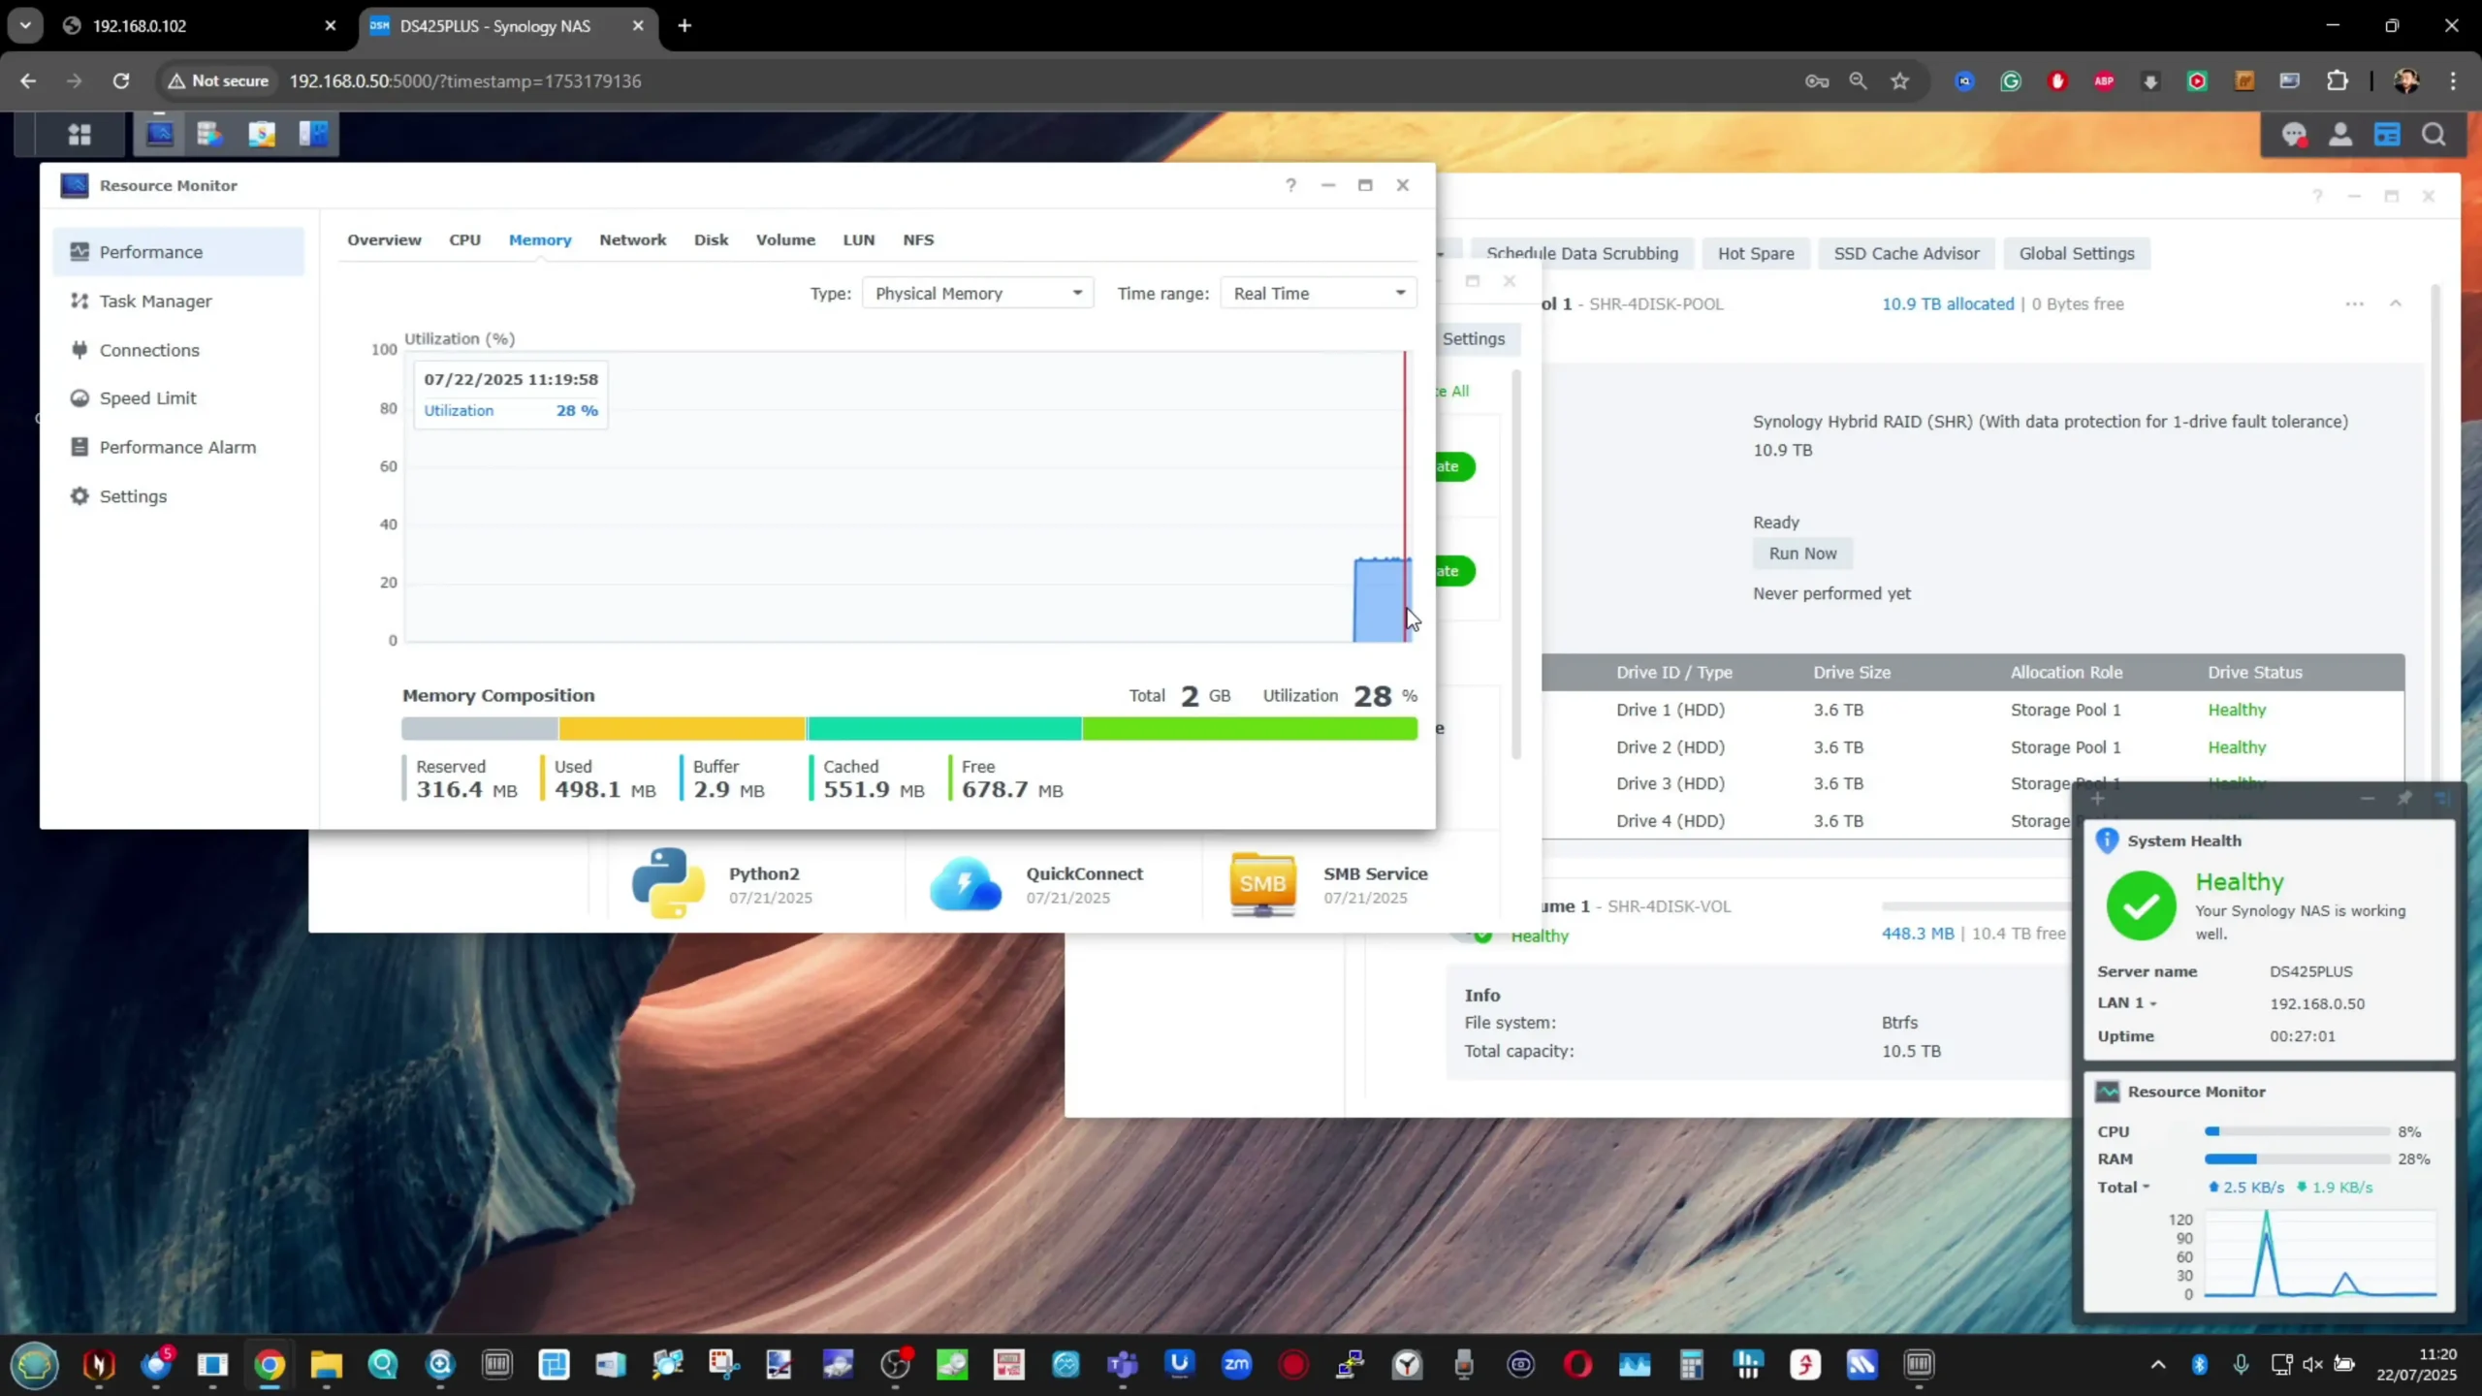This screenshot has width=2482, height=1396.
Task: Click Hot Spare button in Storage Manager
Action: [1756, 253]
